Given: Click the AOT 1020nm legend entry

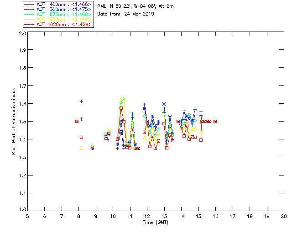Looking at the screenshot, I should tap(58, 24).
